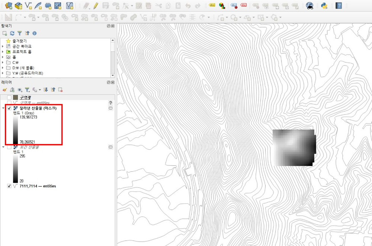The width and height of the screenshot is (372, 246).
Task: Add a group in Layers panel
Action: [x=12, y=90]
